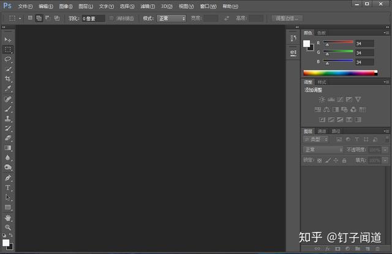Toggle lock all padlock icon
This screenshot has width=392, height=254.
[x=344, y=160]
